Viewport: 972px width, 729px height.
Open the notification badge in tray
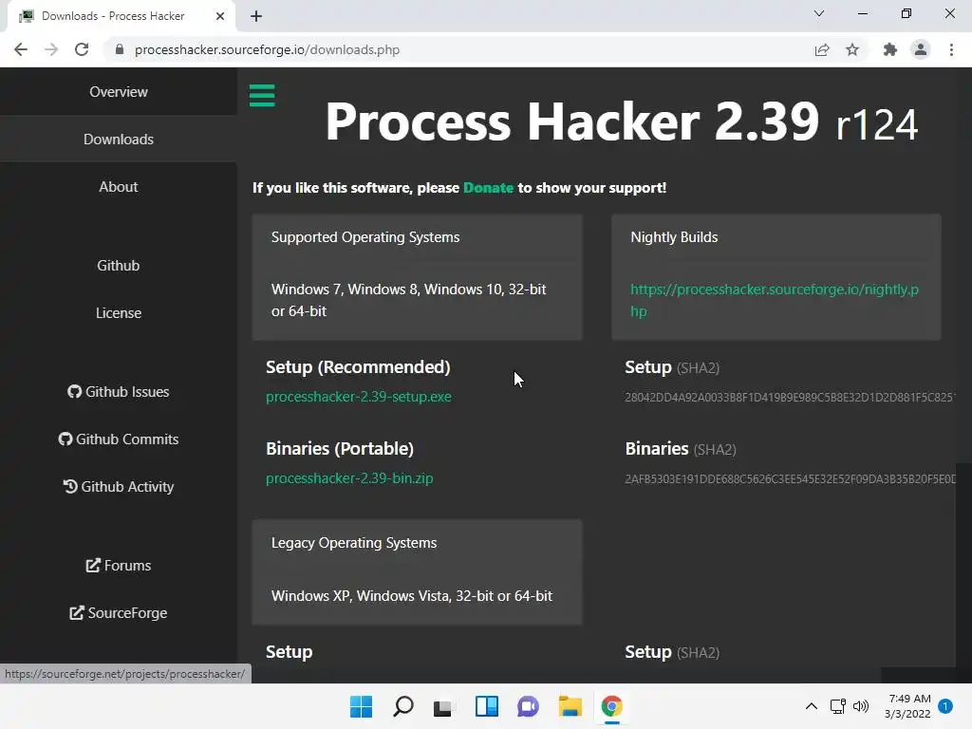point(946,706)
